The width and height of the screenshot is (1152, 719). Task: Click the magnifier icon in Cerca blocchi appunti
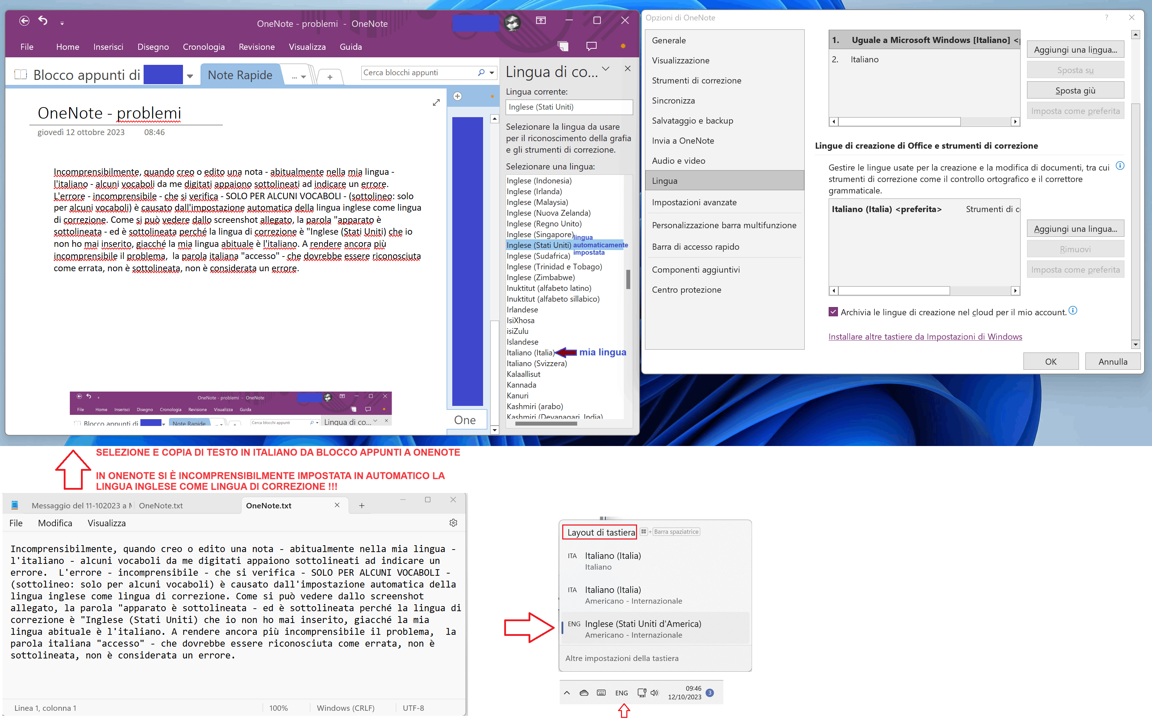(481, 72)
